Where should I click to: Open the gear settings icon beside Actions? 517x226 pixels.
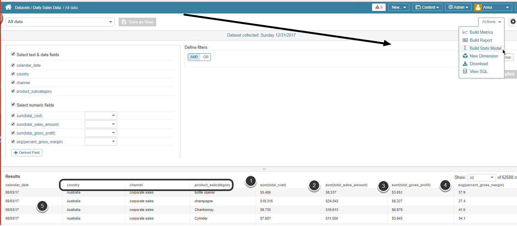[513, 22]
